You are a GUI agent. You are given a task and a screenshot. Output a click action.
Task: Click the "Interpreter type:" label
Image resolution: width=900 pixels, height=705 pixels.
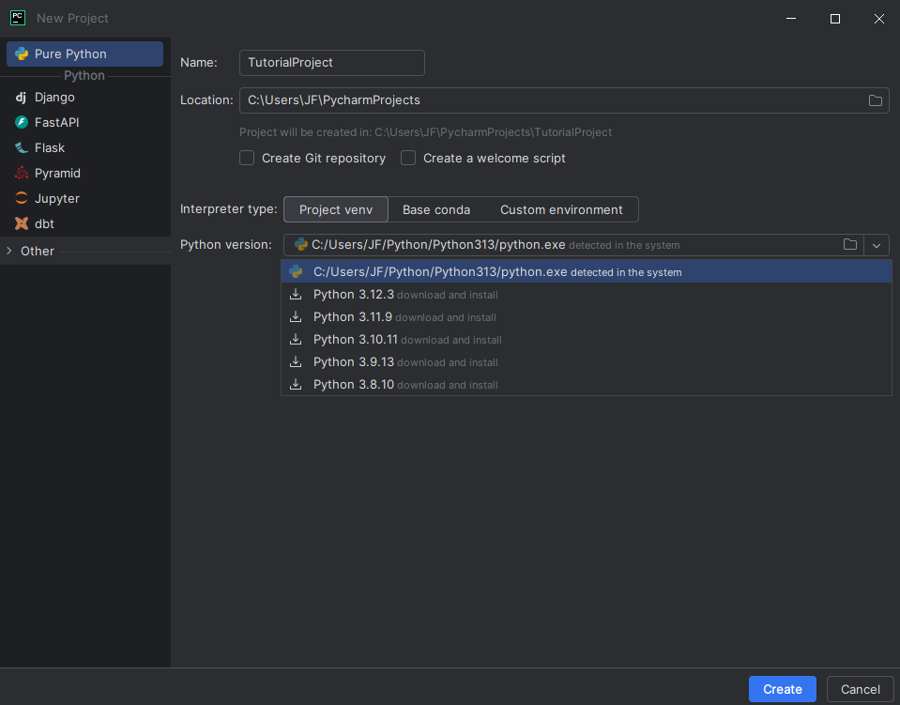pyautogui.click(x=228, y=209)
